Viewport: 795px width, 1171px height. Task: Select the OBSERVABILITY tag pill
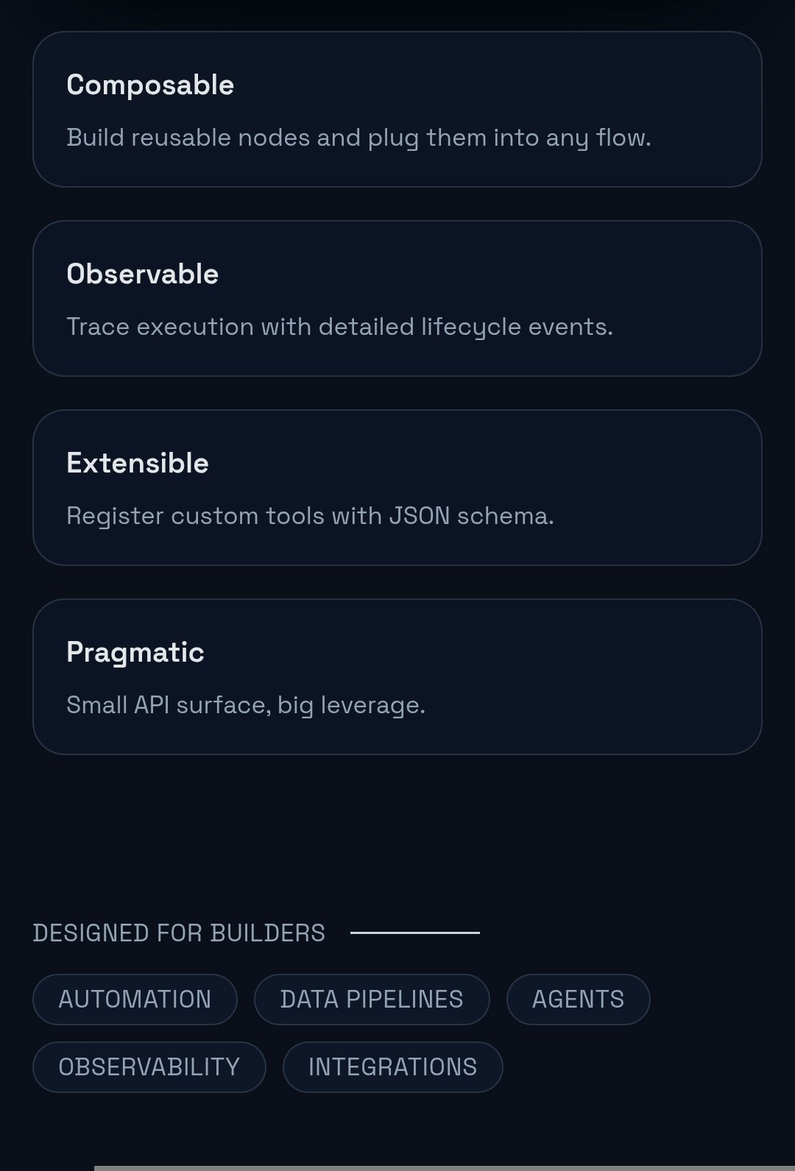coord(149,1066)
